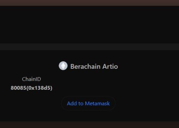
Task: Click the word Artio in the heading
Action: pyautogui.click(x=110, y=66)
